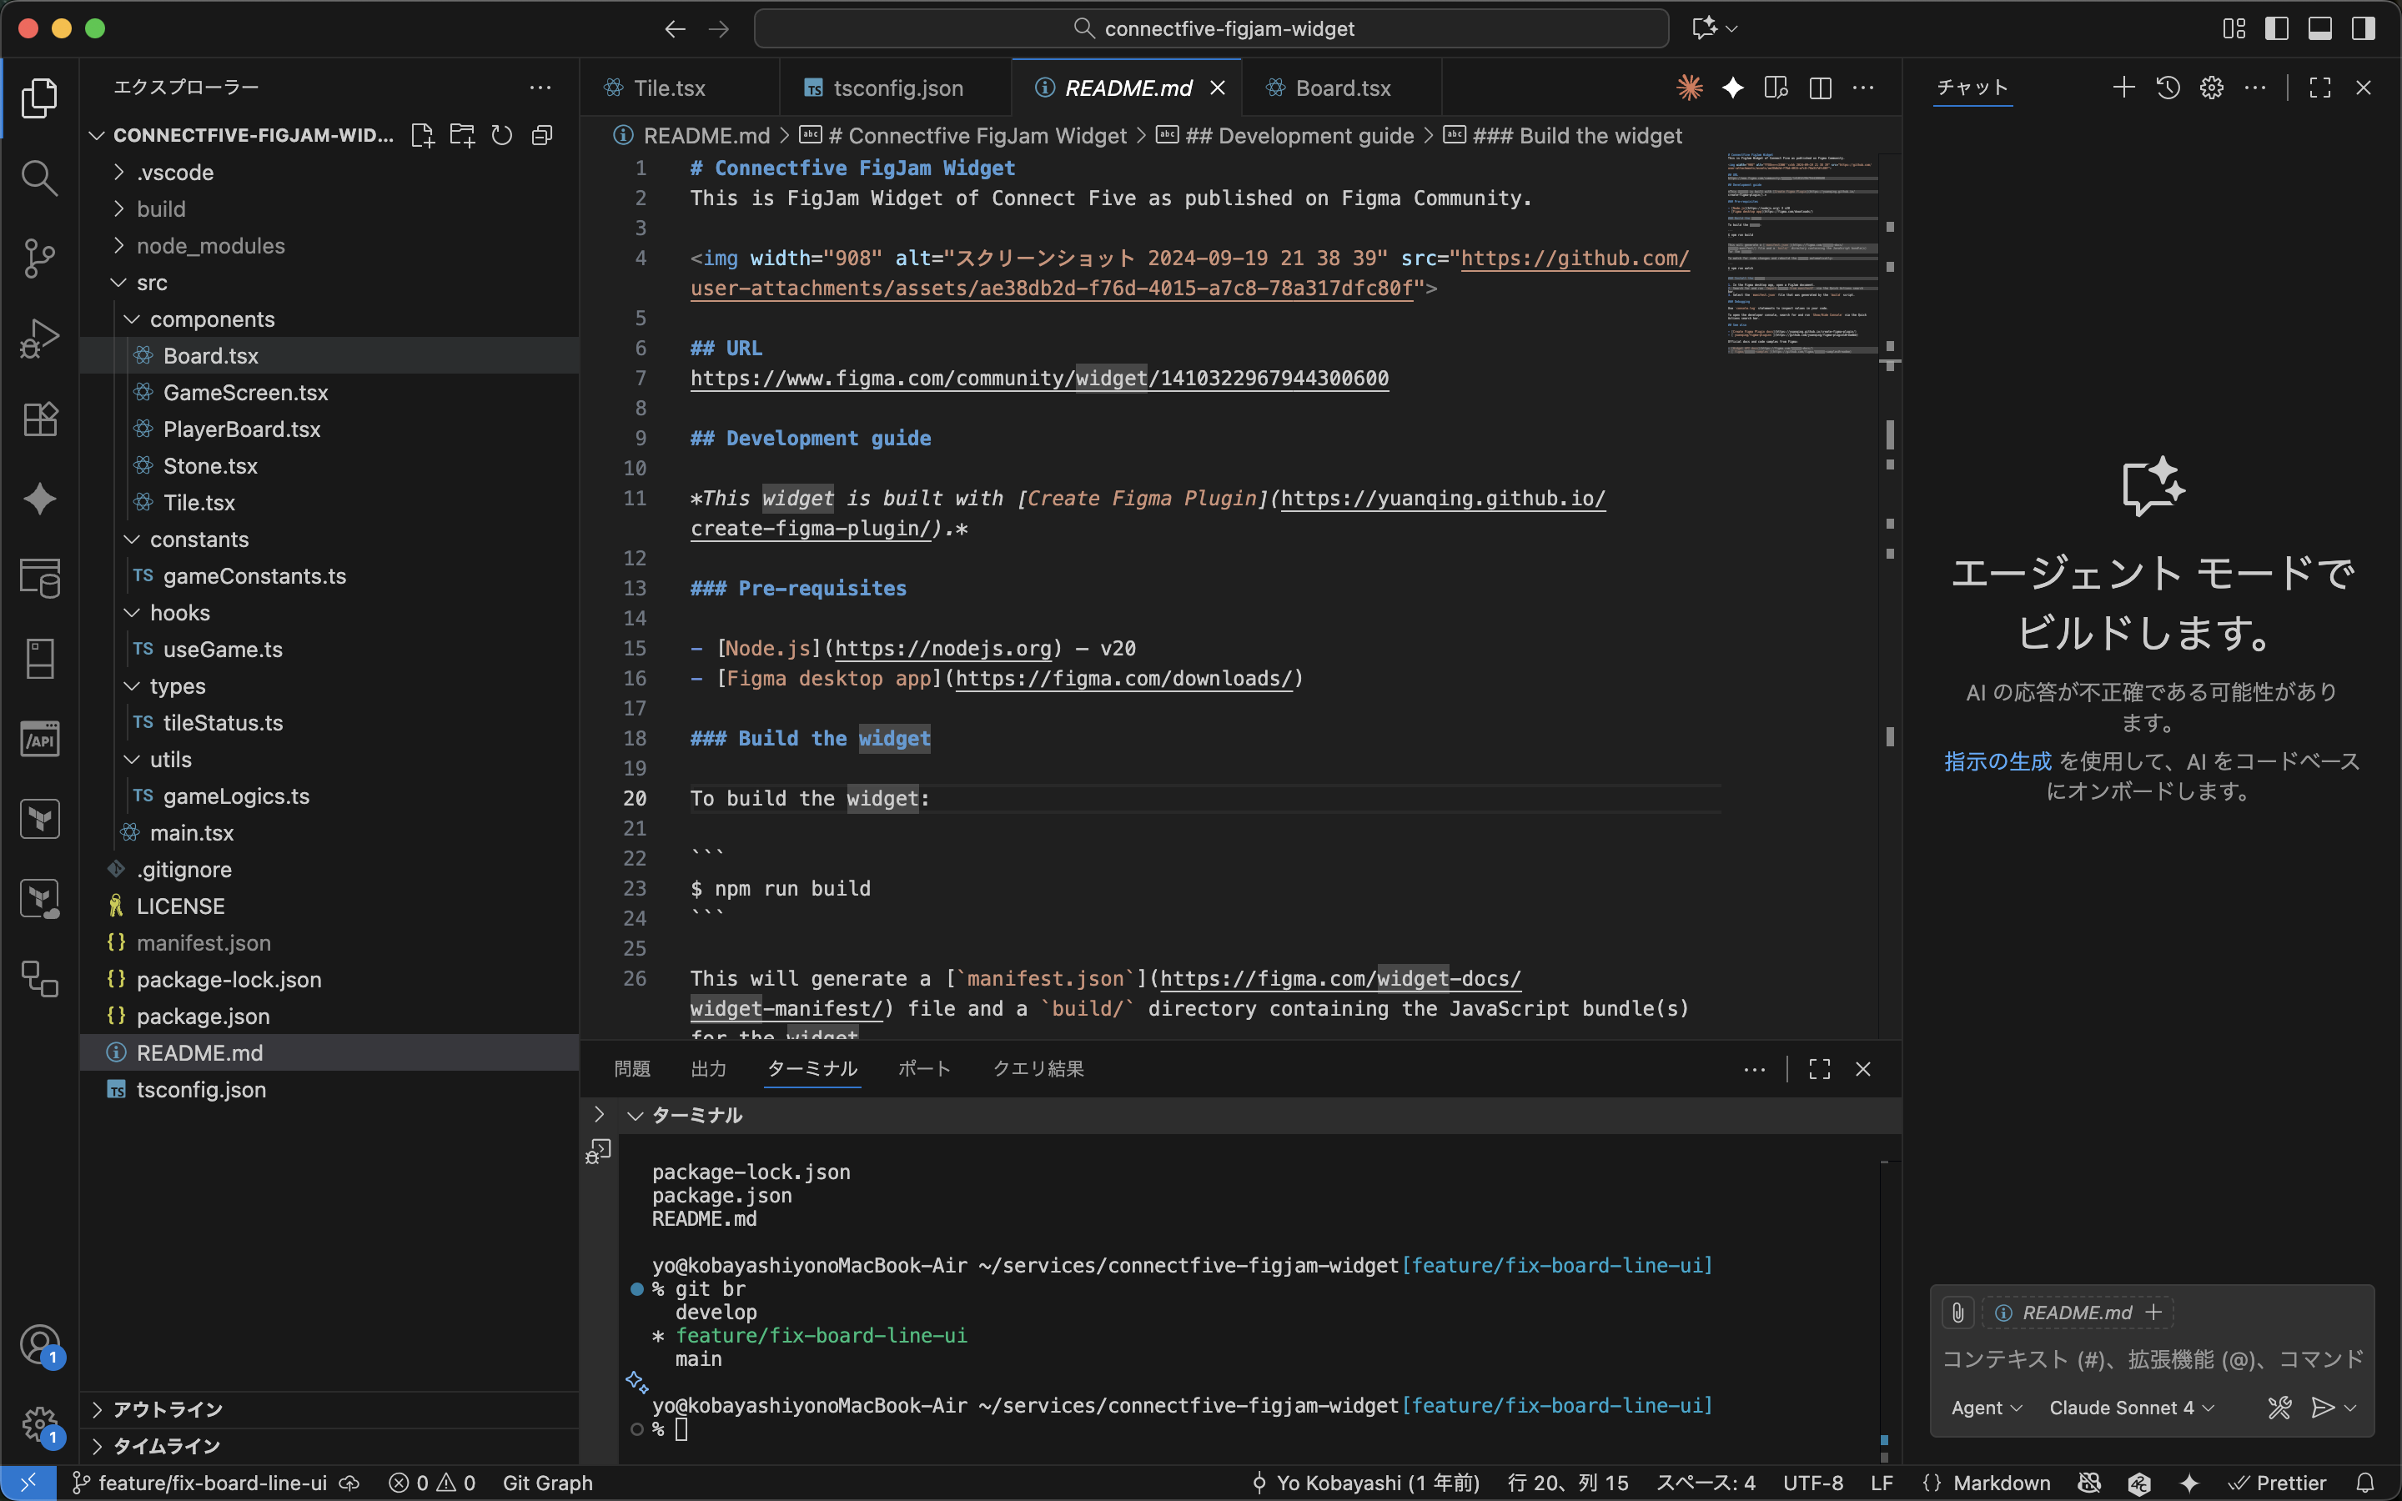
Task: Toggle the bottom panel visibility
Action: 2319,29
